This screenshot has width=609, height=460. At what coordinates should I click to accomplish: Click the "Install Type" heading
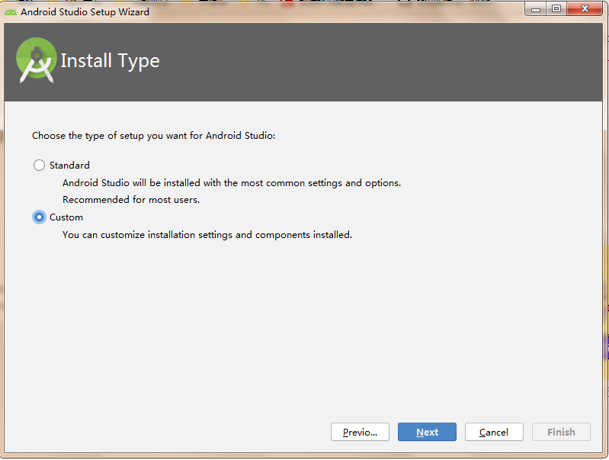[110, 61]
